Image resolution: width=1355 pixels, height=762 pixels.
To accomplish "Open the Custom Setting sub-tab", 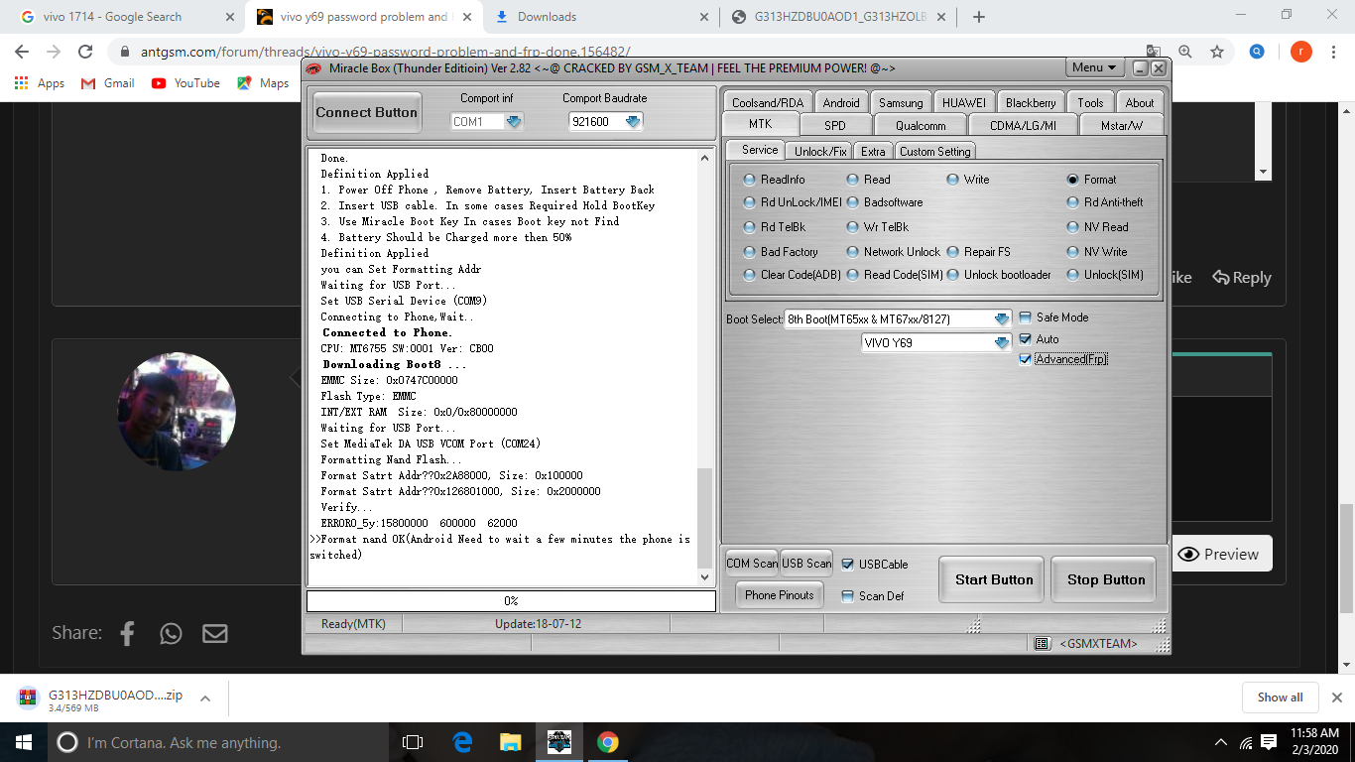I will click(x=934, y=151).
